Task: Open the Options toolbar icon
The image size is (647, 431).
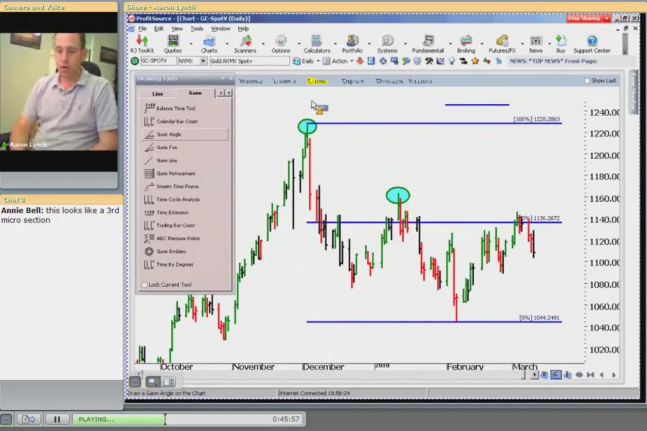Action: (281, 44)
